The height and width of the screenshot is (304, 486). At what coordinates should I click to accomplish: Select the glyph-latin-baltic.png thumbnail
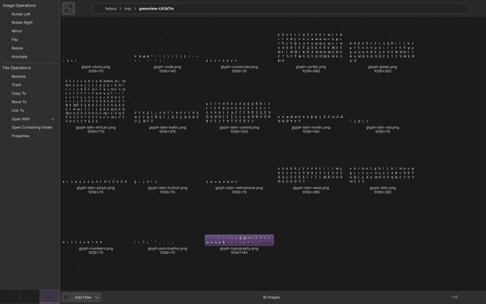pos(168,117)
